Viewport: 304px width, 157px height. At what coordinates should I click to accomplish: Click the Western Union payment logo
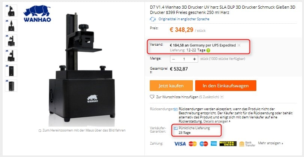tap(228, 144)
